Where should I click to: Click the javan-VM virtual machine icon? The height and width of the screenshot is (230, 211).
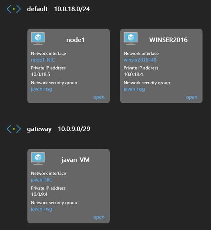[38, 158]
